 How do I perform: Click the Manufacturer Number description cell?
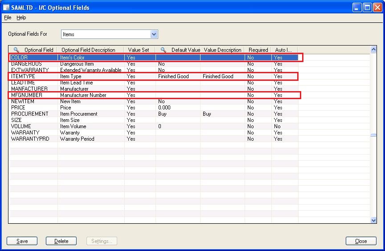point(91,95)
